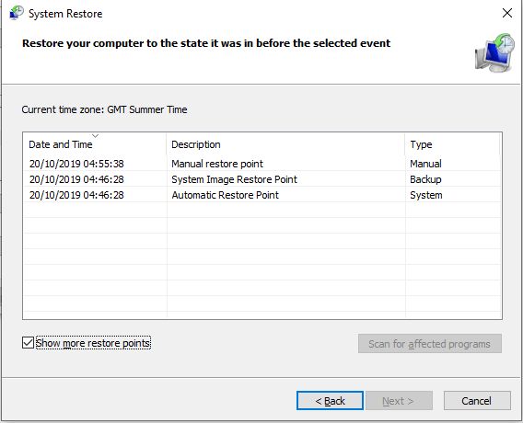Sort by Date and Time column header
This screenshot has height=423, width=523.
coord(95,144)
